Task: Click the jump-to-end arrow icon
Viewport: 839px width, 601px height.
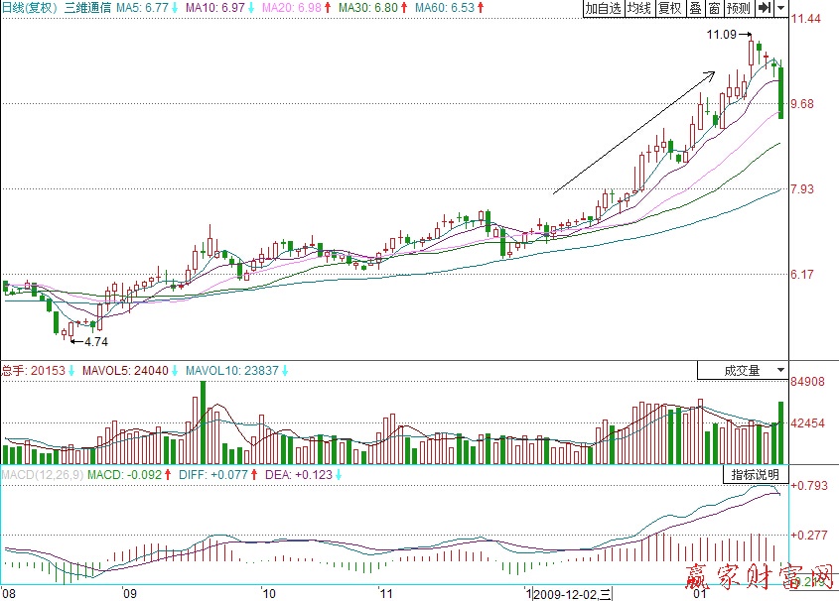Action: [x=765, y=8]
